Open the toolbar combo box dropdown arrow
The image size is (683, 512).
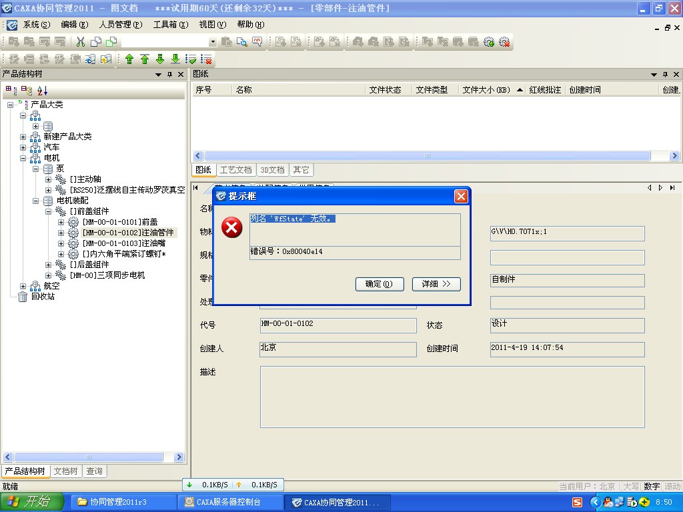click(213, 42)
